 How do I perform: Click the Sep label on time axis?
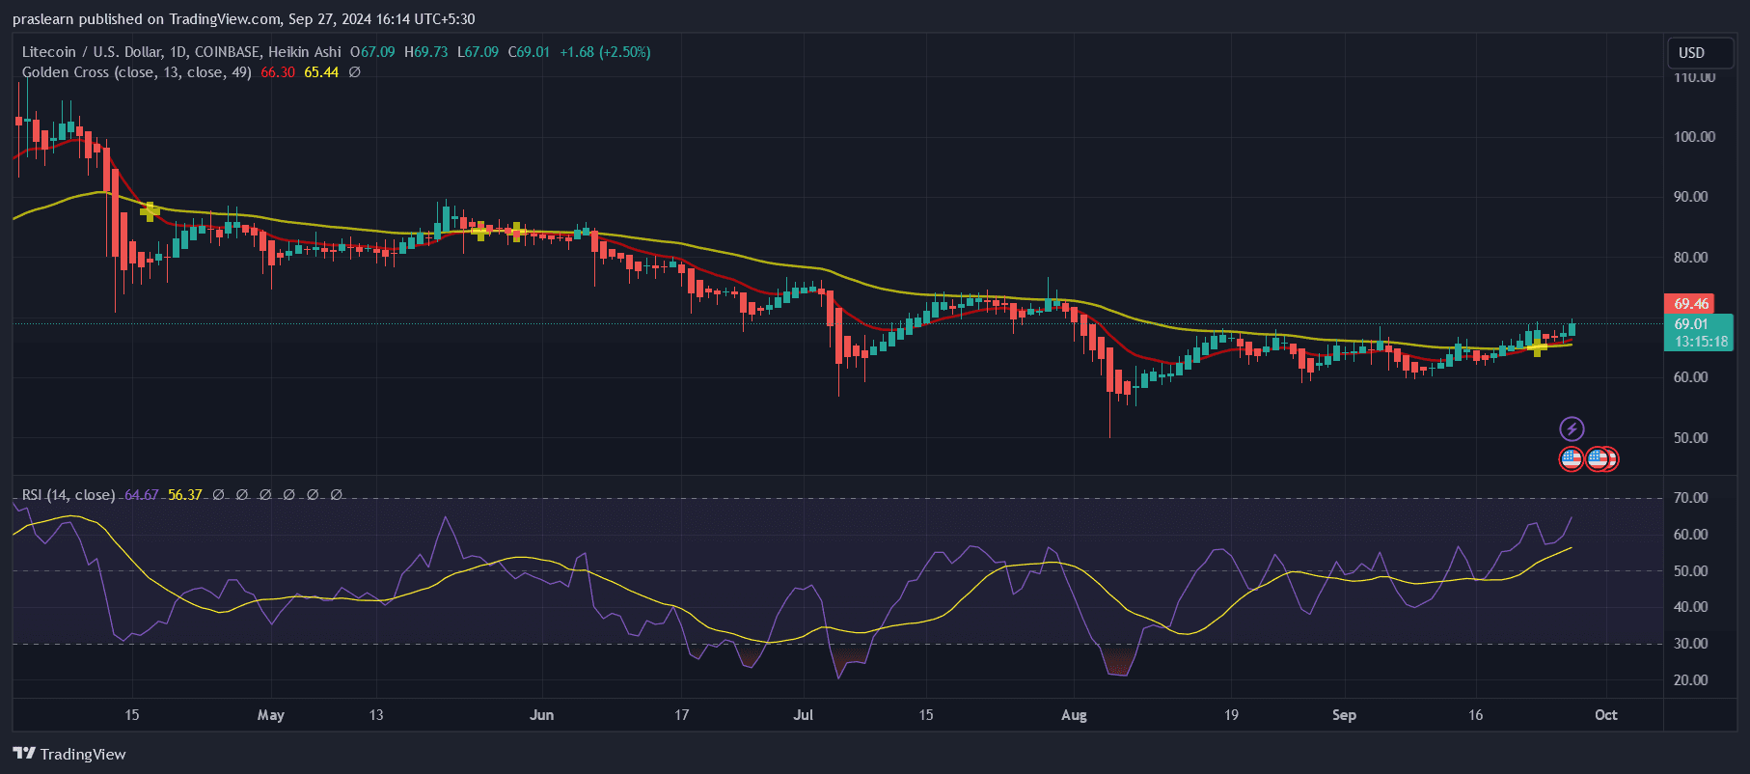click(x=1344, y=715)
